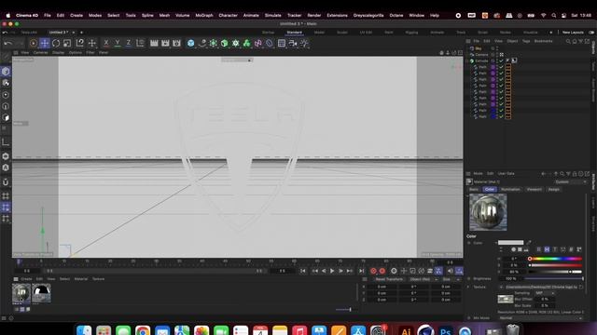Add a new document tab with plus
597x335 pixels.
[x=81, y=33]
